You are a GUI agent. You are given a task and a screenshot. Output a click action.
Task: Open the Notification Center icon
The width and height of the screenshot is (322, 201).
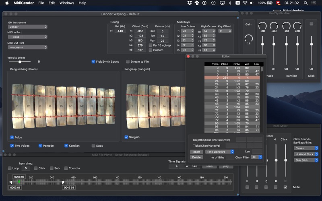(314, 3)
